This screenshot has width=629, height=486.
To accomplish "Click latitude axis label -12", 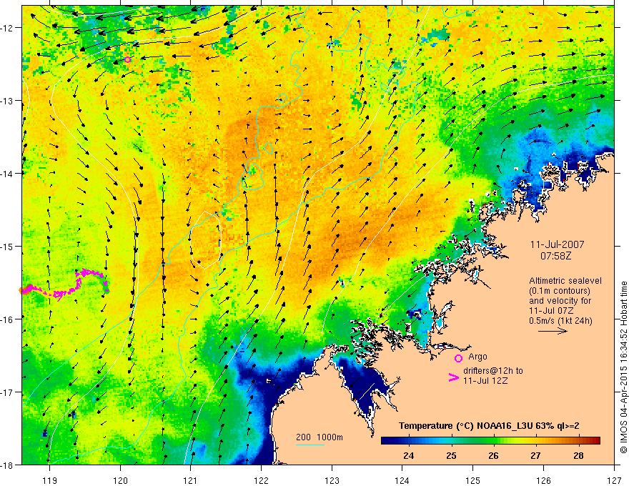I will tap(7, 28).
